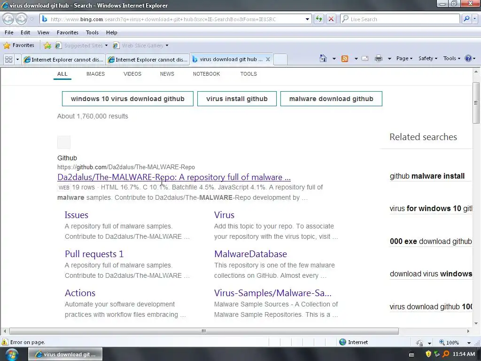Open the Favorites menu
The image size is (481, 361).
68,32
